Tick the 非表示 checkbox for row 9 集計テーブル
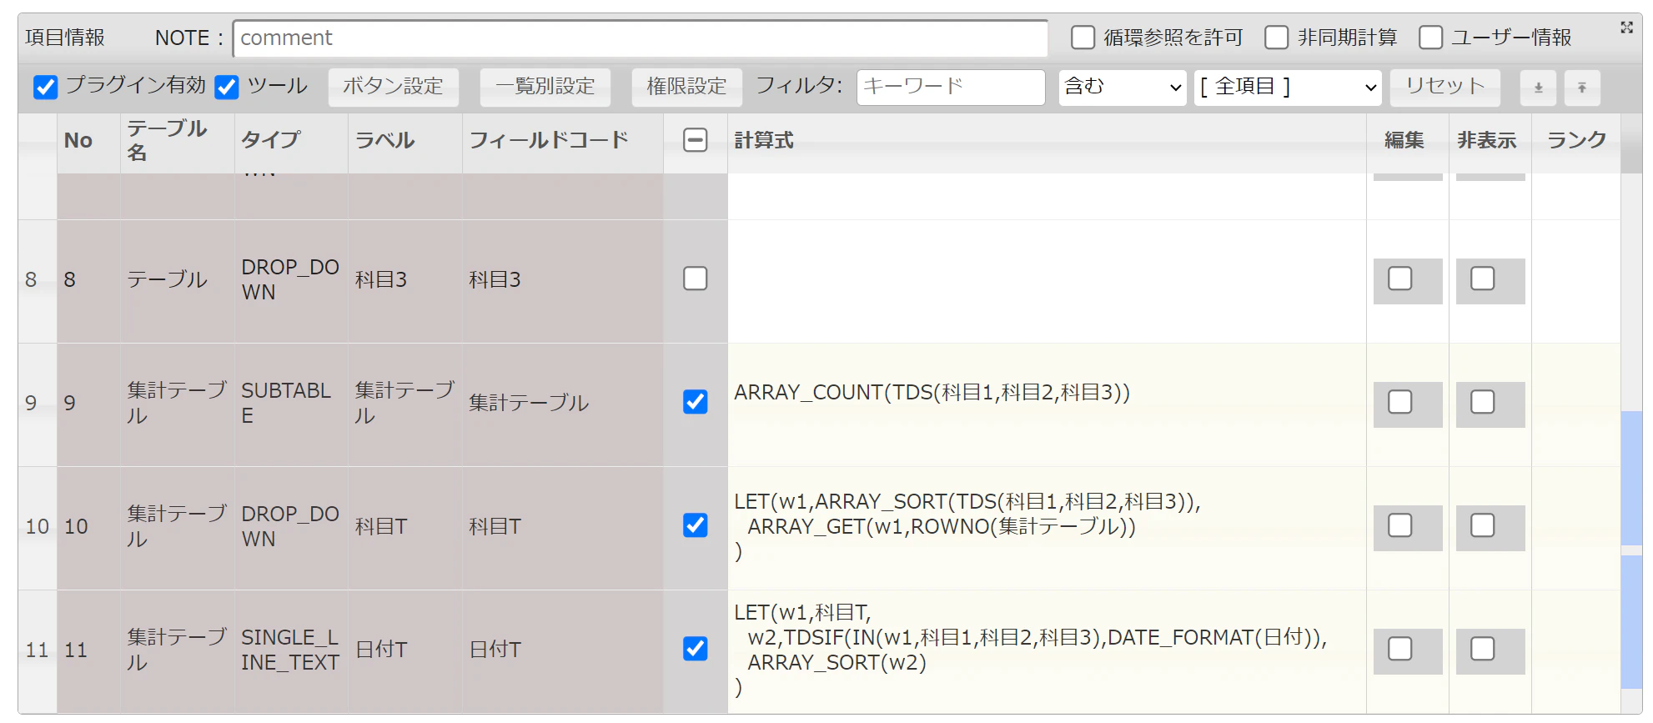Screen dimensions: 1653x723 coord(1483,402)
